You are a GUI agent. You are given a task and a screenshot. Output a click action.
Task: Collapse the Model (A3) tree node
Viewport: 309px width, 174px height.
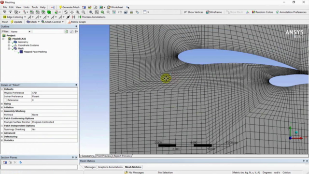(3, 39)
